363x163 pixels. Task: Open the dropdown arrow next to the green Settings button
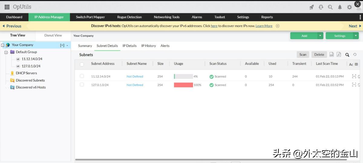point(356,36)
